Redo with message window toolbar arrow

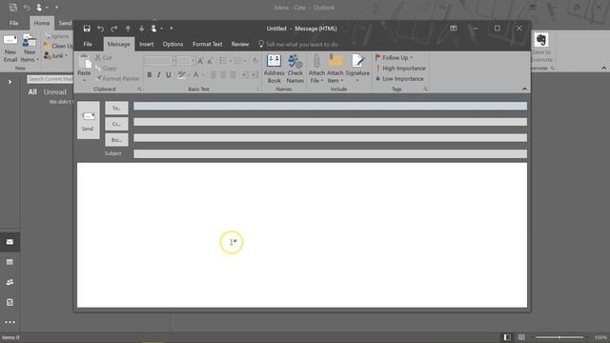[114, 29]
